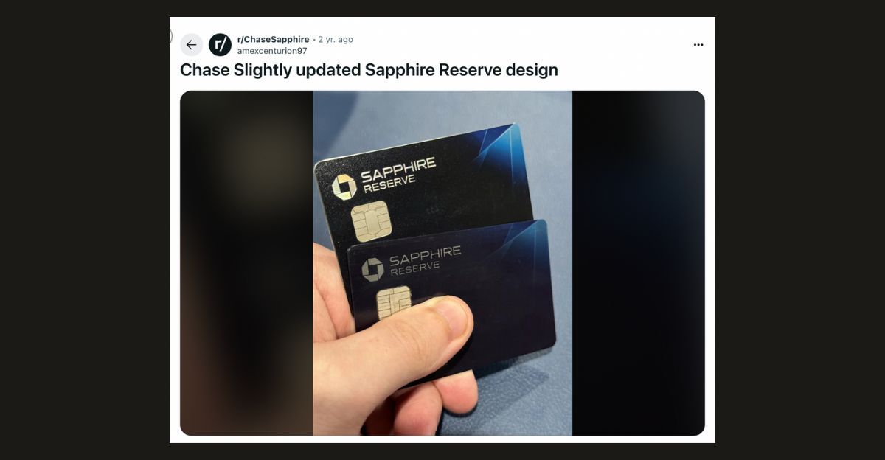Open amexcenturion97's user profile
The height and width of the screenshot is (460, 885).
pyautogui.click(x=272, y=51)
